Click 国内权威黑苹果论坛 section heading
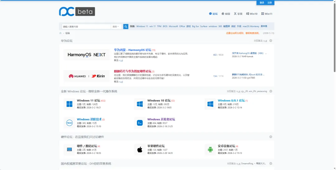336x170 pixels. tap(86, 163)
